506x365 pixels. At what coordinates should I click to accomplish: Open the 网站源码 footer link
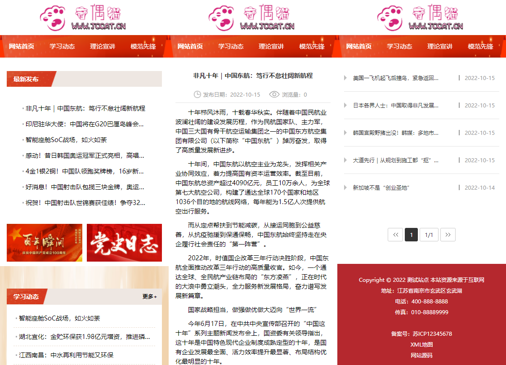[x=421, y=355]
